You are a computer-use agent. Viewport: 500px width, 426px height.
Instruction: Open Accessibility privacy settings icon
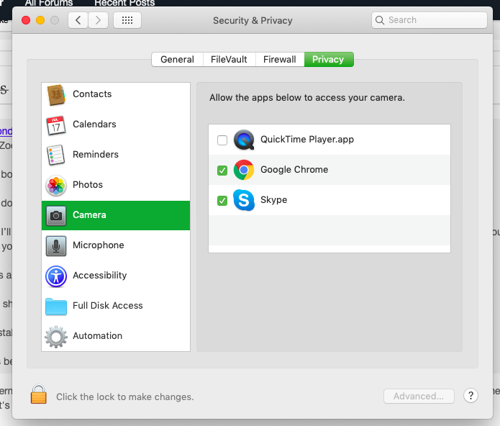coord(56,276)
